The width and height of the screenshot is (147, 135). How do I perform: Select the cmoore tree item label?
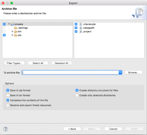point(19,24)
